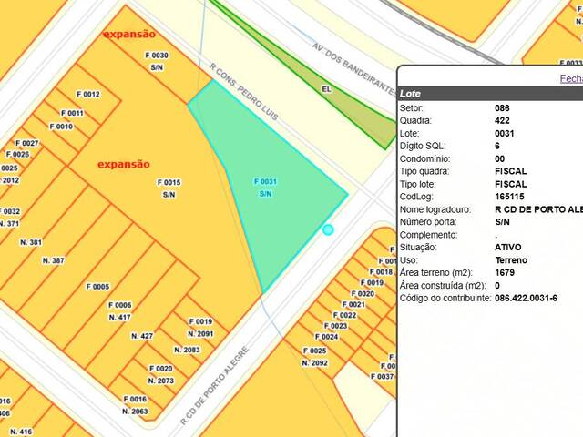Click on lot F 0022

click(343, 315)
